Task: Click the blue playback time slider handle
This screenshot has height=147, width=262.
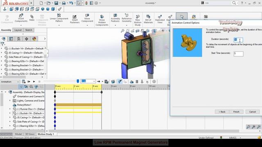Action: [x=78, y=81]
